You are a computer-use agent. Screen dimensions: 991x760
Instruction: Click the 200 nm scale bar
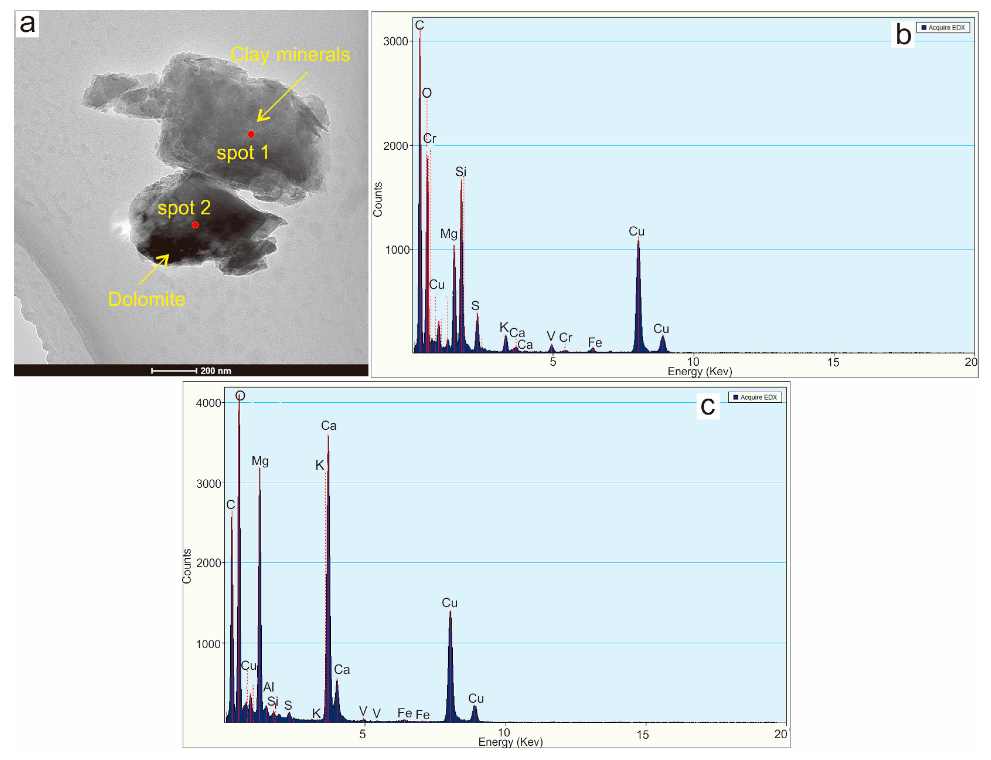click(x=174, y=371)
